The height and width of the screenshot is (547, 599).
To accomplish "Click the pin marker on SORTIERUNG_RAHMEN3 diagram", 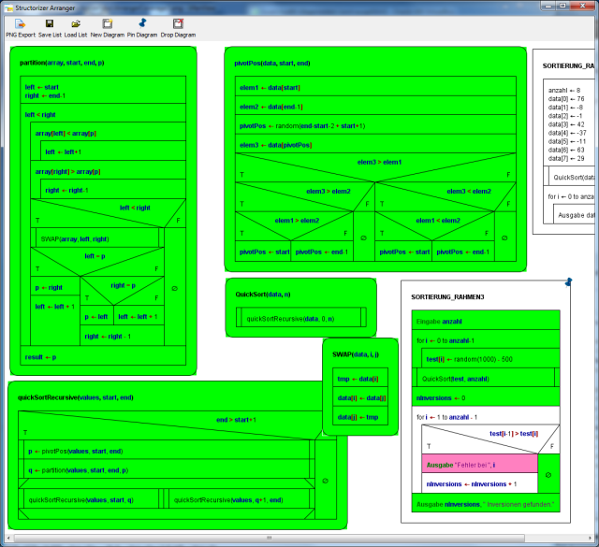I will [x=568, y=282].
